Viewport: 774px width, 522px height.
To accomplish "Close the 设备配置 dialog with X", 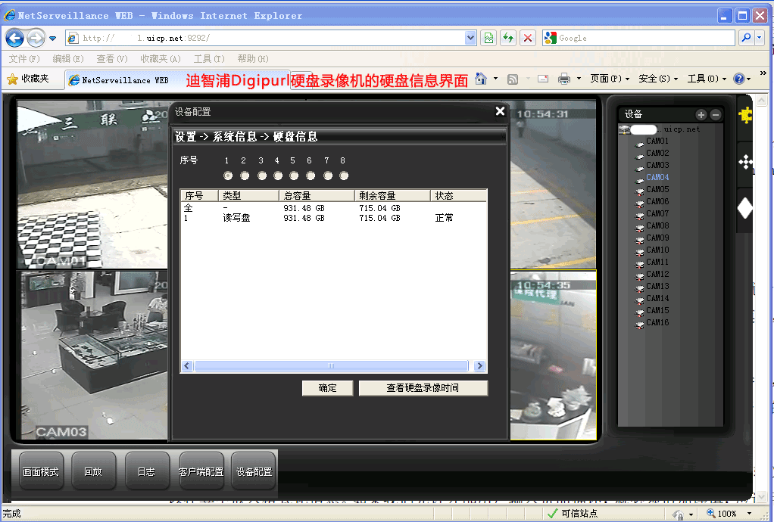I will 500,111.
